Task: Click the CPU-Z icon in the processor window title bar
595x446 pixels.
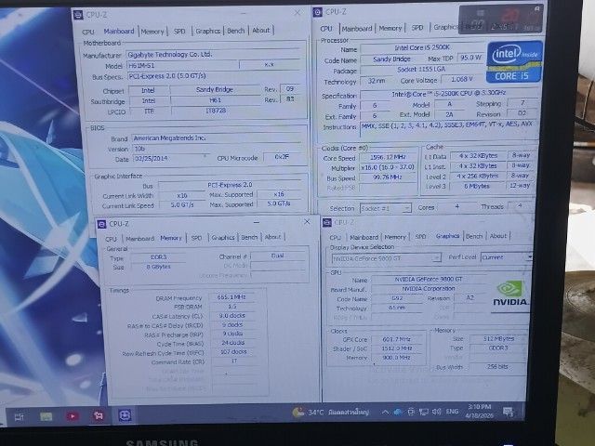Action: (317, 12)
